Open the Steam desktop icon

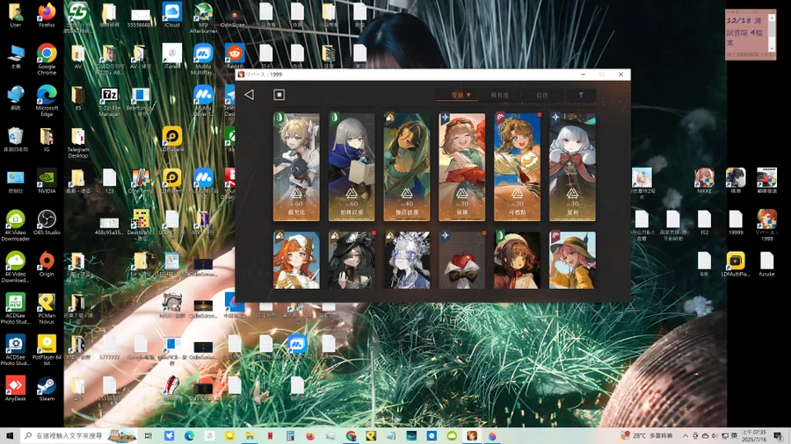(x=47, y=388)
